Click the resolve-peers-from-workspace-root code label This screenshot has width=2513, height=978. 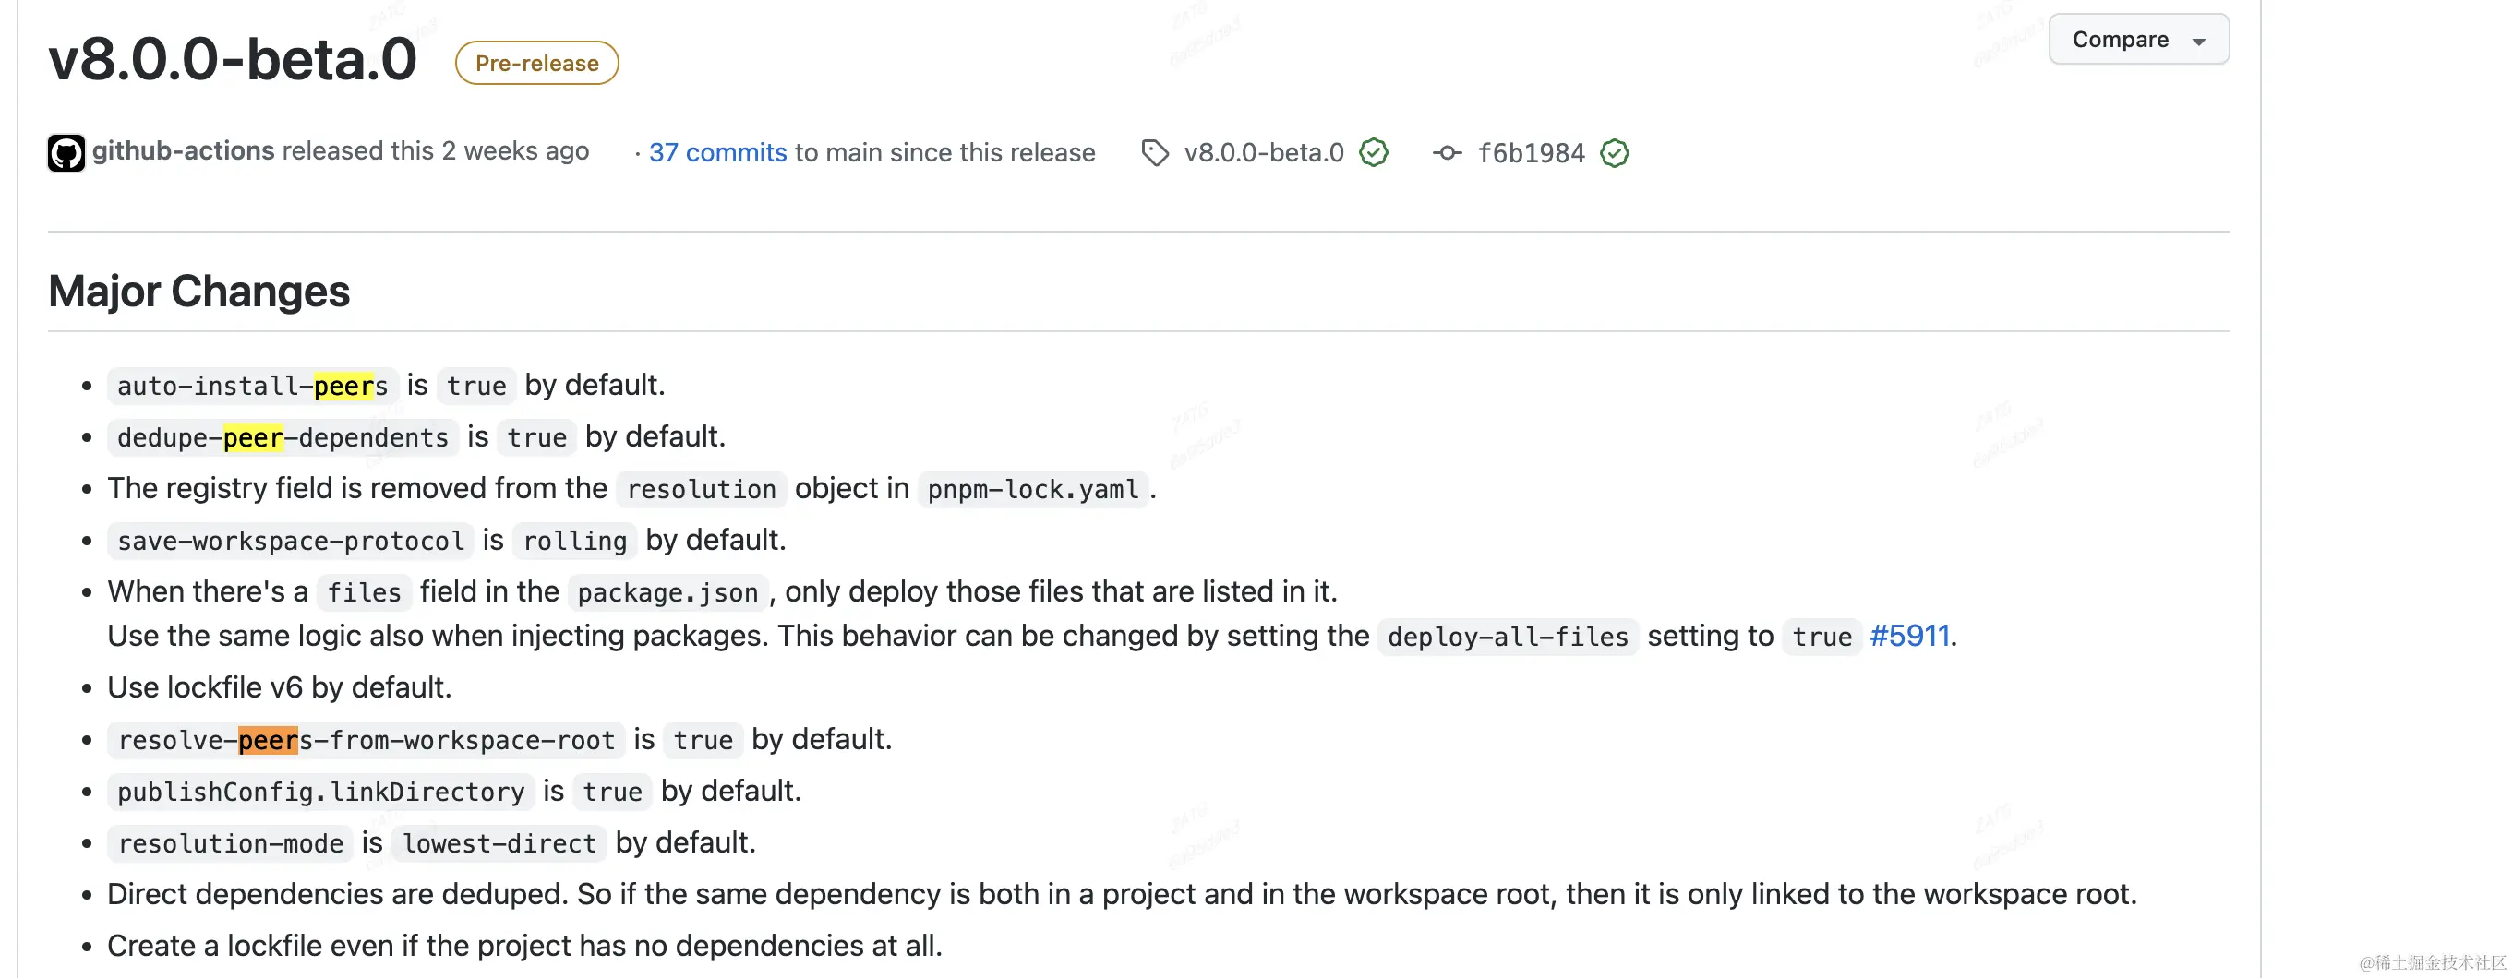tap(367, 741)
